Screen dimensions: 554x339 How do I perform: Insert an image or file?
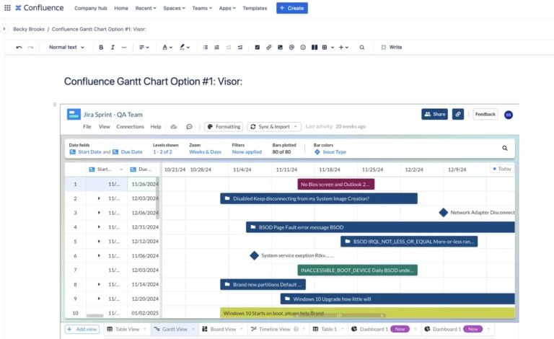[x=280, y=48]
